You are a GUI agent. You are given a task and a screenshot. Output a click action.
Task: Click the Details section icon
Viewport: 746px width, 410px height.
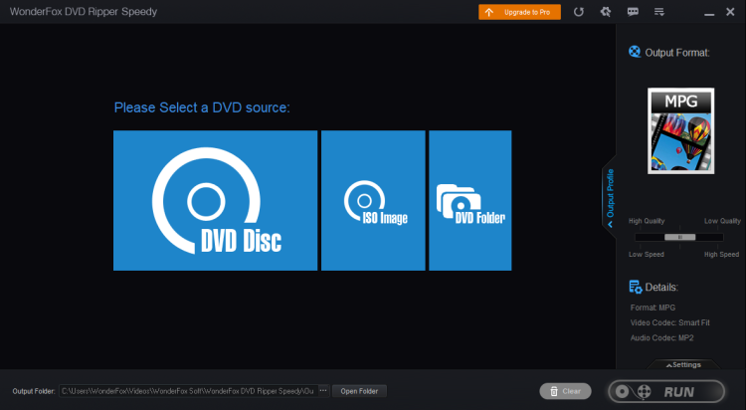[635, 287]
